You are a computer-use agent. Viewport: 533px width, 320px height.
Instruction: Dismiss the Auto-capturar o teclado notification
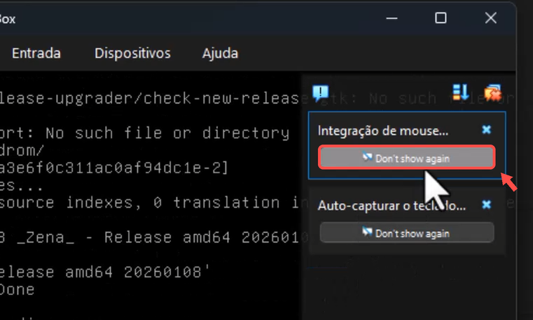tap(487, 205)
